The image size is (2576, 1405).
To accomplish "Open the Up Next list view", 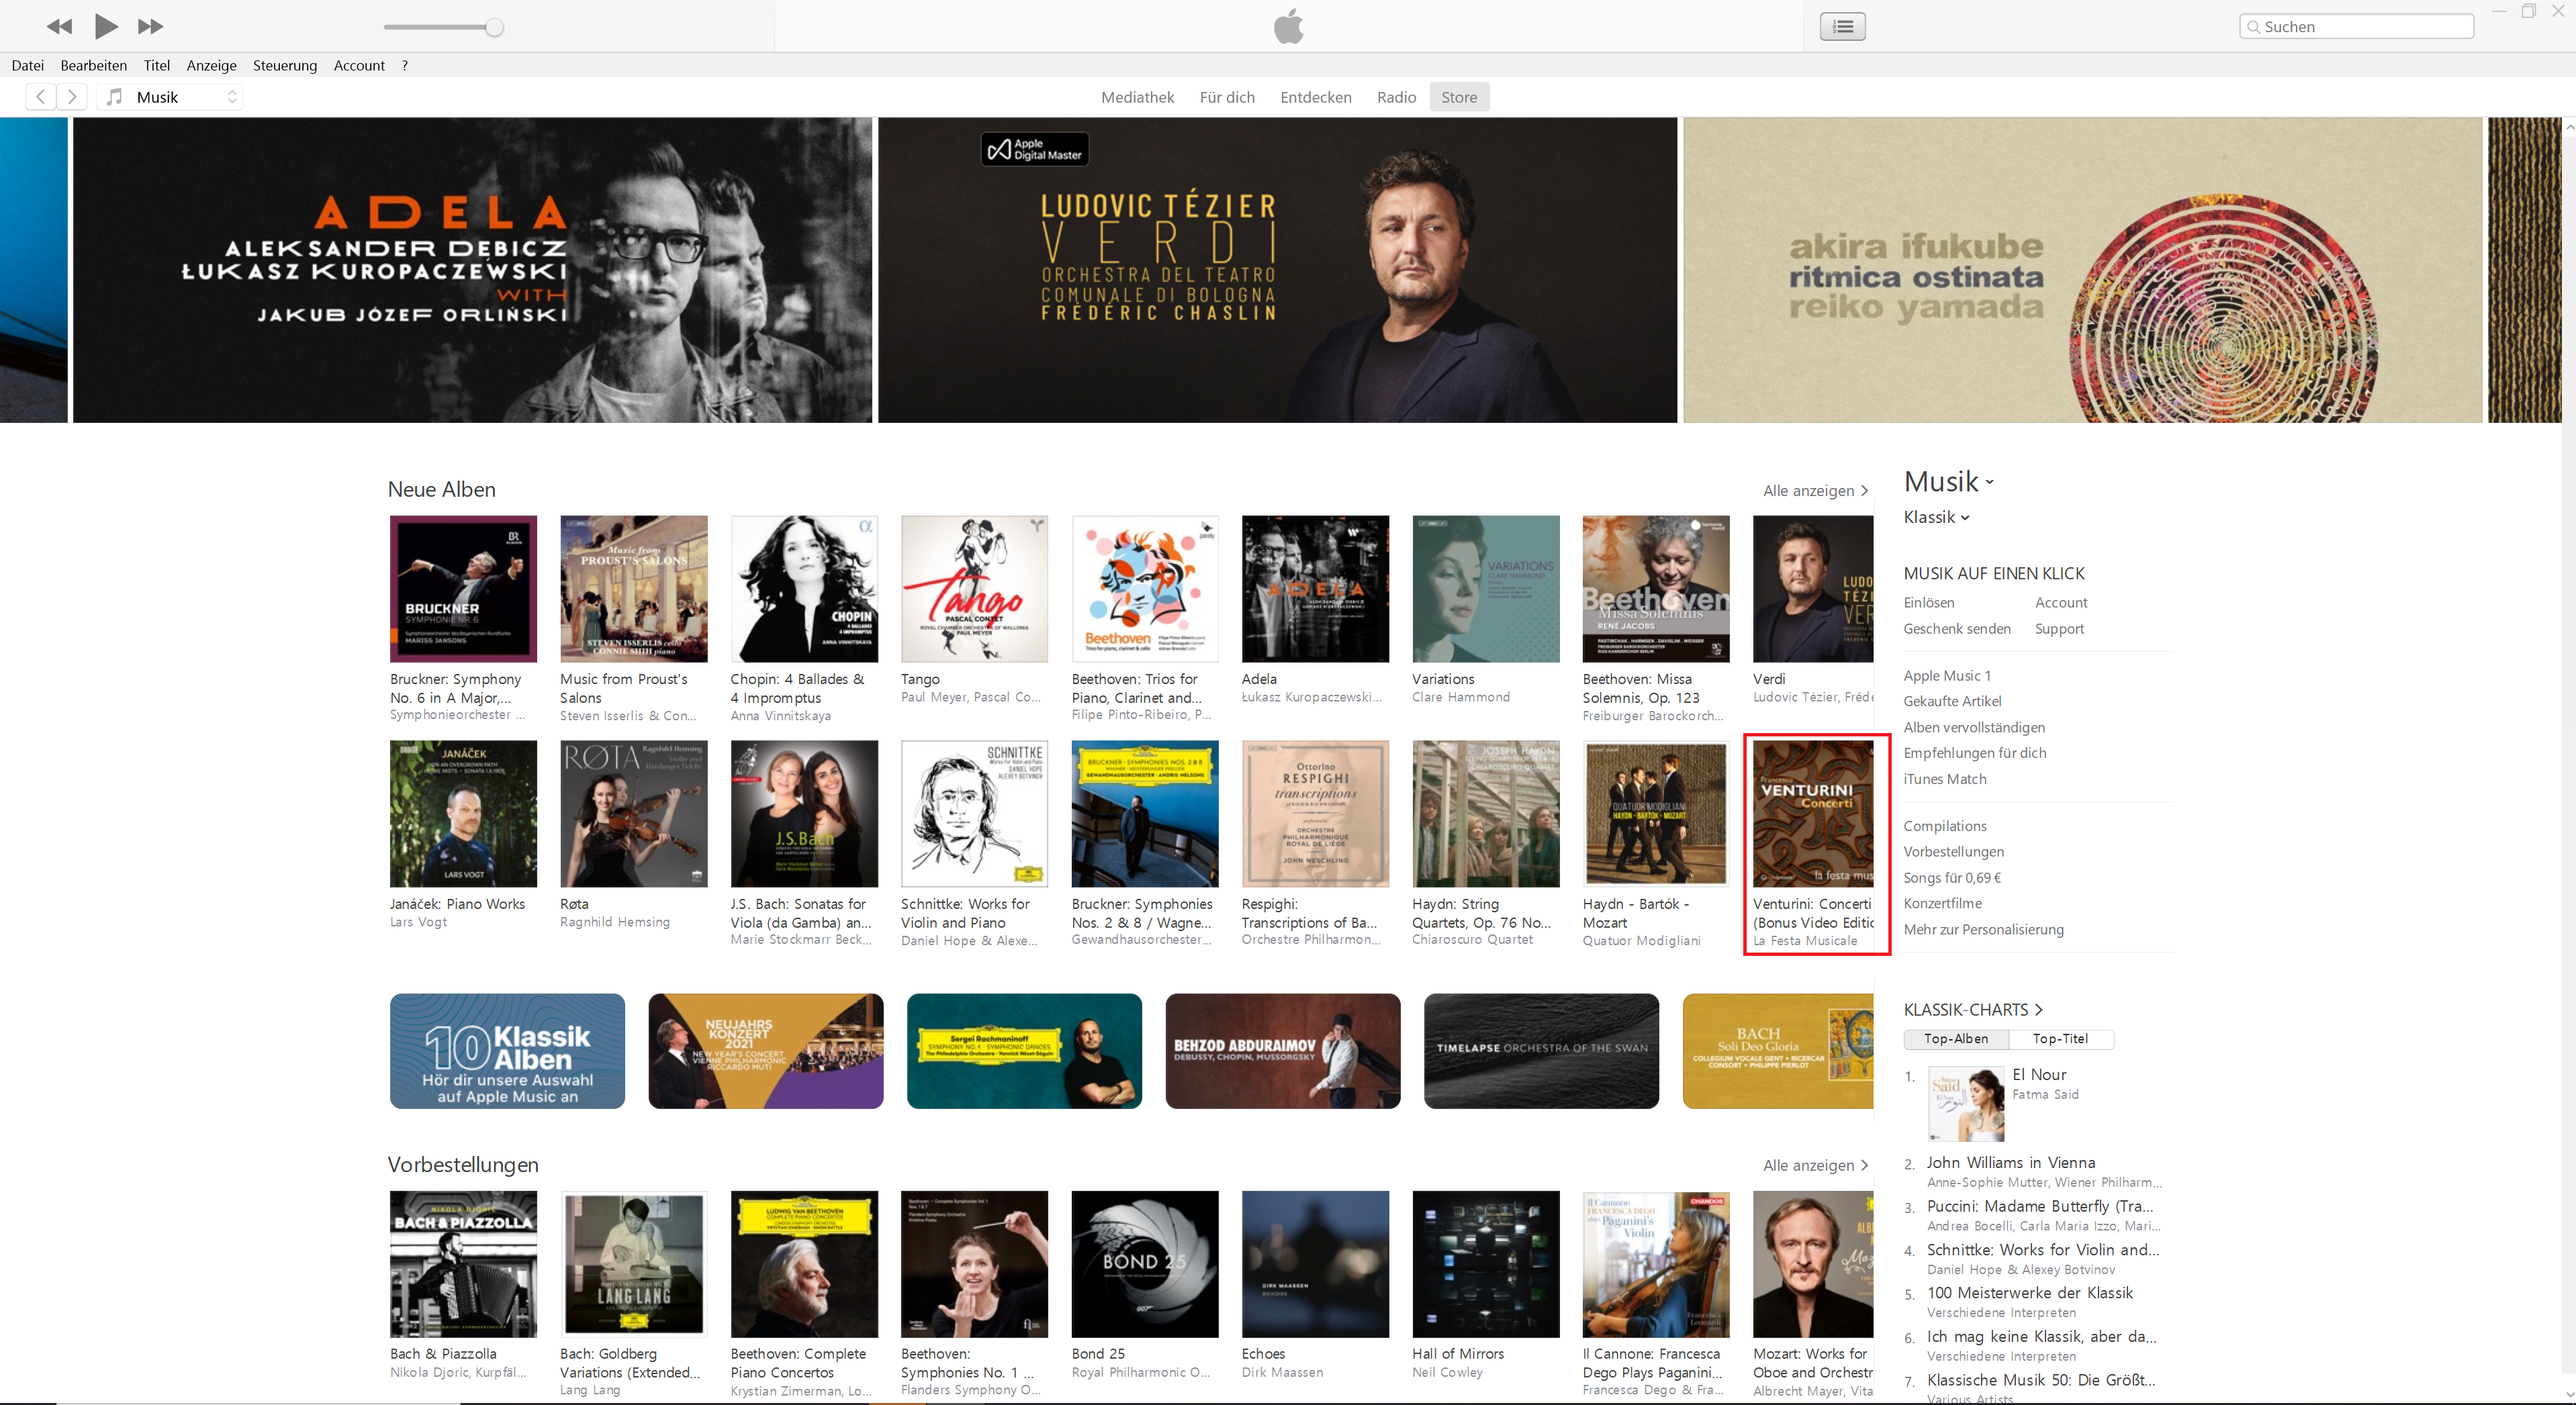I will 1842,27.
